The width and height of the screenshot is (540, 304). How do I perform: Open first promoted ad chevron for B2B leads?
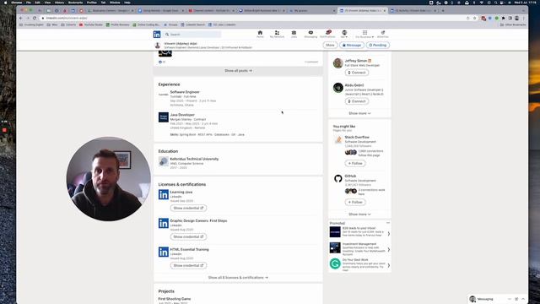(x=388, y=234)
